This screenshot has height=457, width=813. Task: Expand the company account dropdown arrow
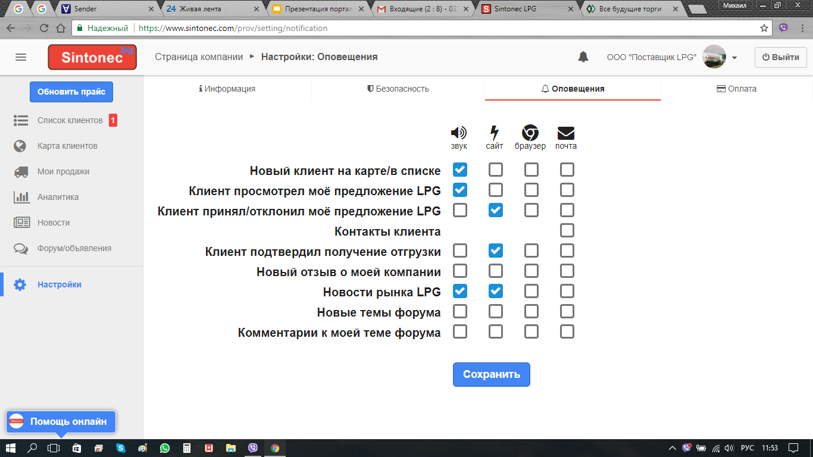pyautogui.click(x=734, y=58)
